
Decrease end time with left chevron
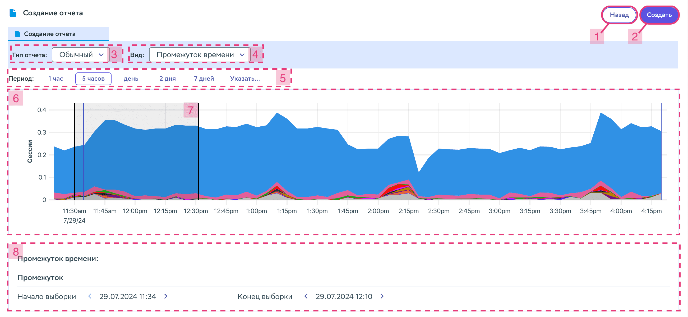[x=306, y=296]
